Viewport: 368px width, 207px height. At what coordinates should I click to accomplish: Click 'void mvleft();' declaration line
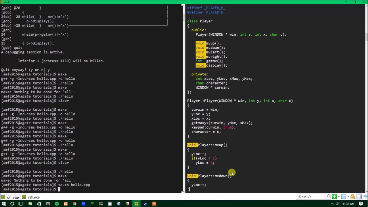coord(210,52)
